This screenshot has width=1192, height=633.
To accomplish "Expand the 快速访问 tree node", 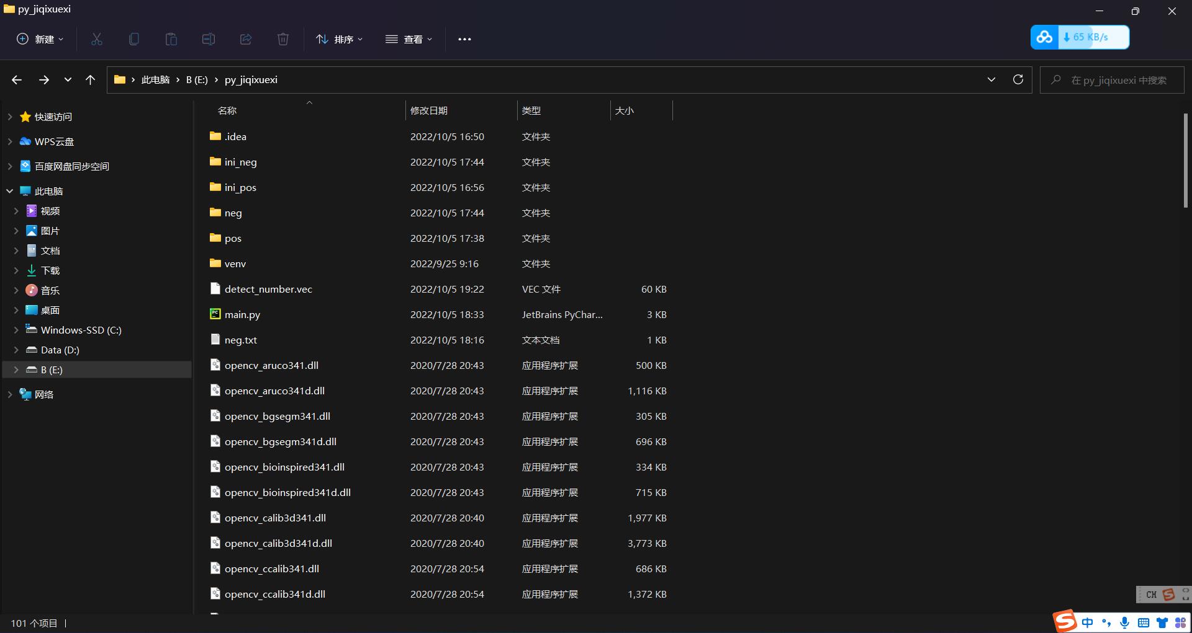I will (x=9, y=117).
